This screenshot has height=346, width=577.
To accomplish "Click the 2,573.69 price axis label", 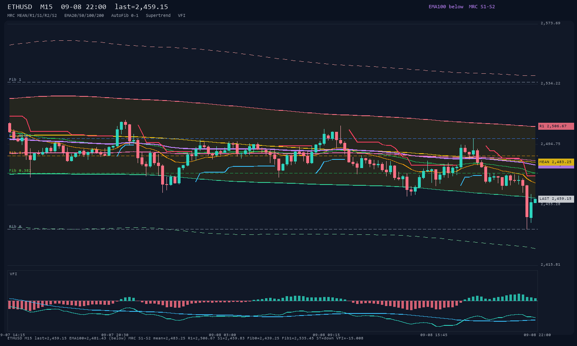I will [551, 23].
